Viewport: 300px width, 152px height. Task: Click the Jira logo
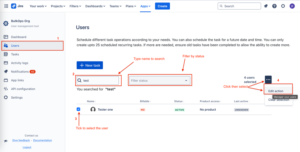click(x=17, y=6)
